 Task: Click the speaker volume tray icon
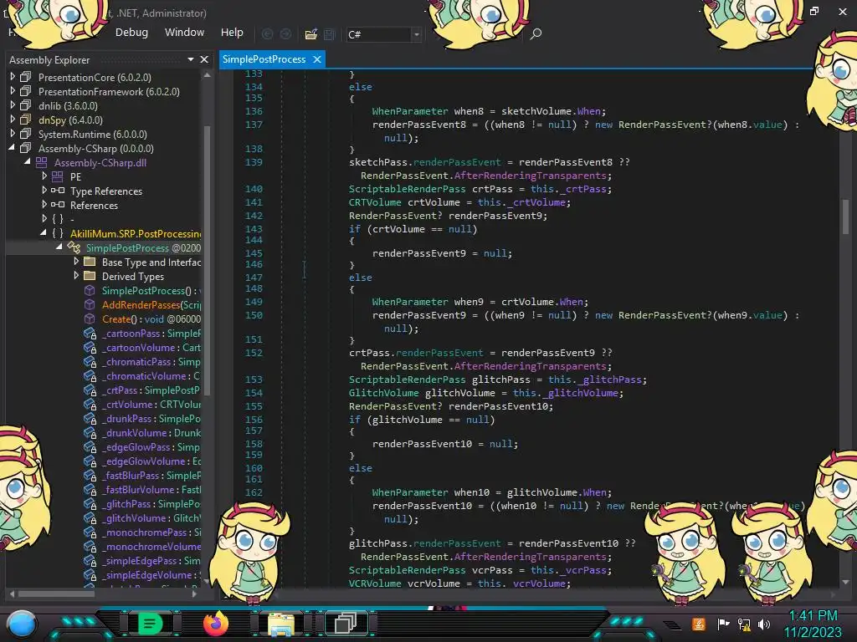[x=764, y=624]
